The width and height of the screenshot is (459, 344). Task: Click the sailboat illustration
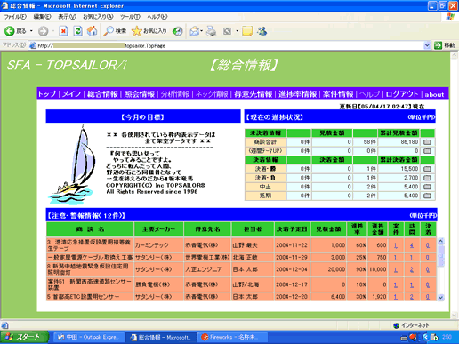tap(73, 165)
